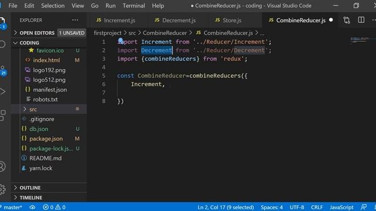Open the Manage gear icon
The height and width of the screenshot is (211, 376).
2,189
